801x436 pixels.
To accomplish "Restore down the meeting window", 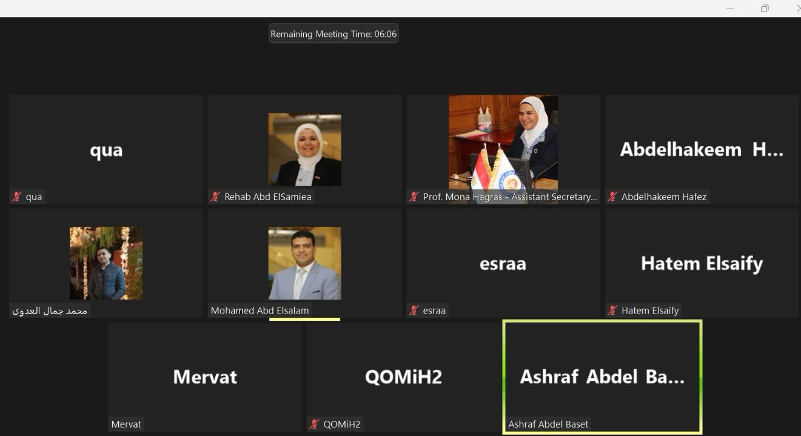I will (765, 8).
